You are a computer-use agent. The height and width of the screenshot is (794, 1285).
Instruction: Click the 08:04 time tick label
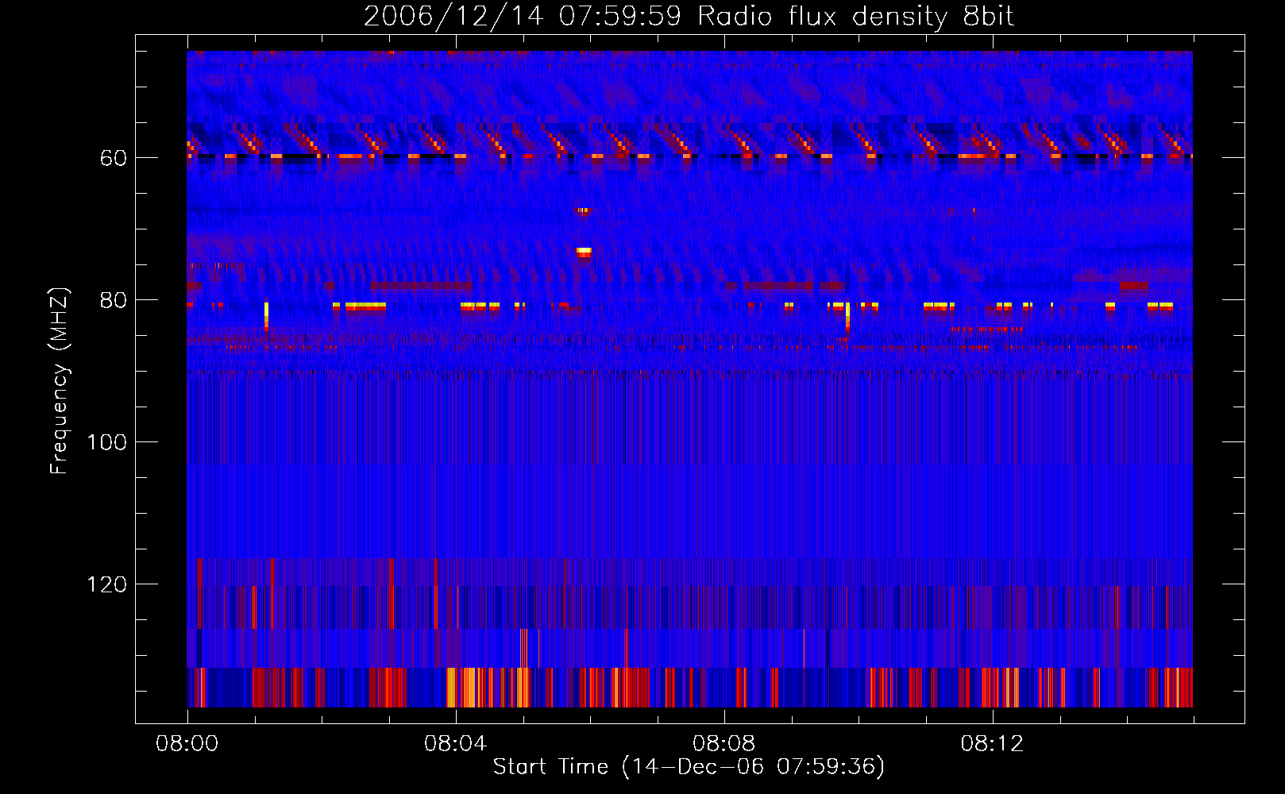(x=455, y=744)
